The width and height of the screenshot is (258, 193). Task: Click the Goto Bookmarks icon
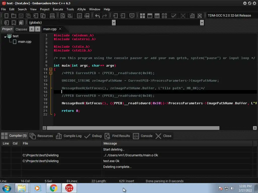(21, 23)
